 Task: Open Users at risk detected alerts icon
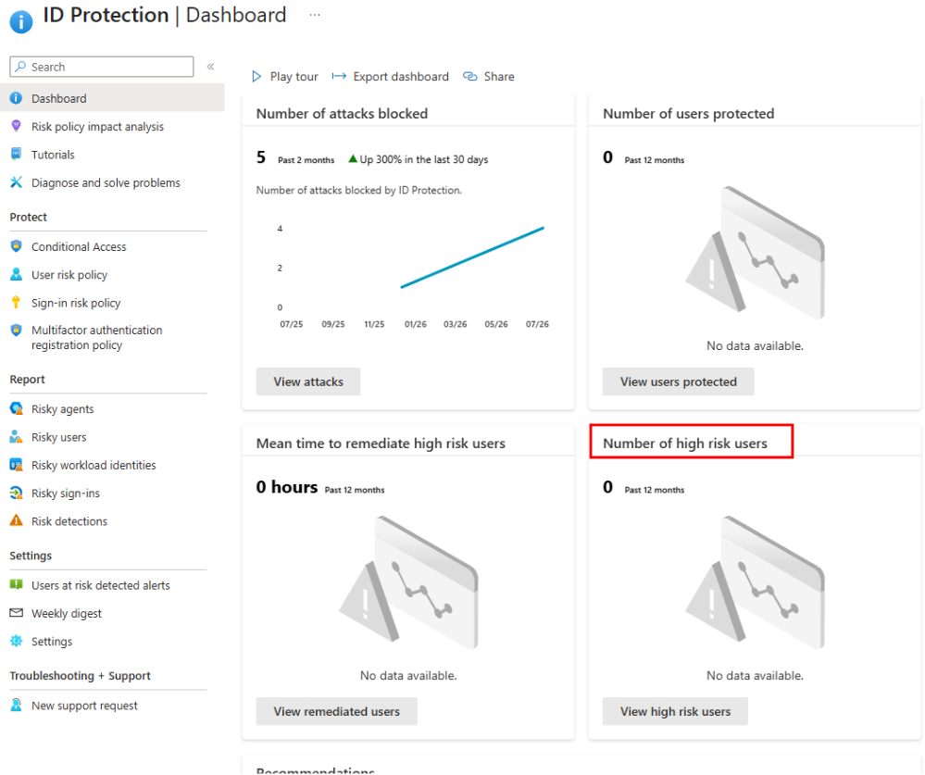pos(17,584)
